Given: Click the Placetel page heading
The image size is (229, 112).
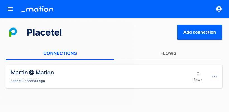Looking at the screenshot, I should pyautogui.click(x=44, y=32).
